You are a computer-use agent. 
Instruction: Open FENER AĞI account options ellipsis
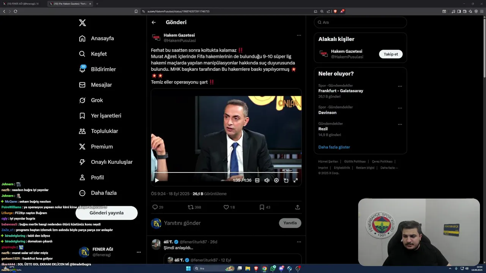[139, 252]
